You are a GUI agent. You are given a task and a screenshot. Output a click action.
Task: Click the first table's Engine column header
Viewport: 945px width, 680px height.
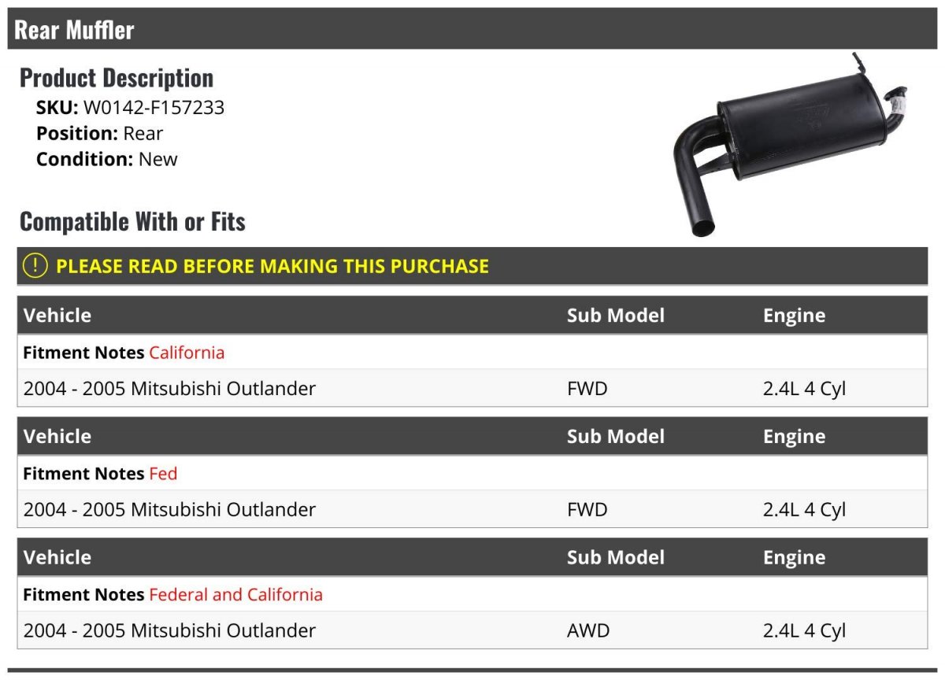coord(794,316)
